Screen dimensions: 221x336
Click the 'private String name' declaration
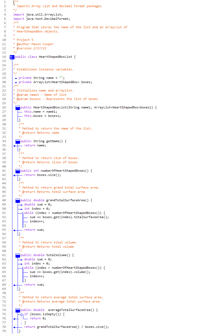point(42,78)
